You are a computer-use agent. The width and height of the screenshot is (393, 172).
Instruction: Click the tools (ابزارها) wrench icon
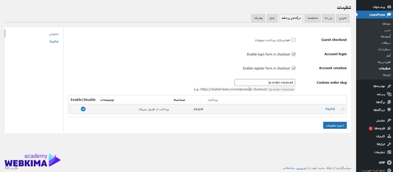pyautogui.click(x=389, y=144)
